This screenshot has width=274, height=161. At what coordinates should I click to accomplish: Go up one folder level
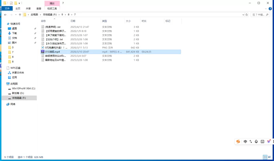coord(20,15)
